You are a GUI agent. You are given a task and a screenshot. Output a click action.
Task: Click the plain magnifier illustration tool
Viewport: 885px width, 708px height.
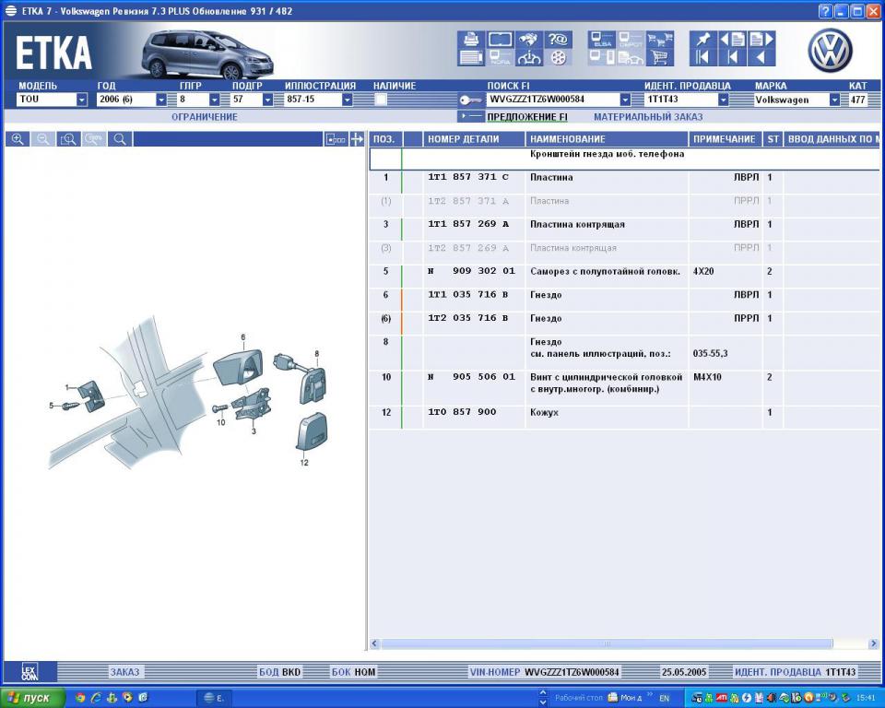pyautogui.click(x=120, y=139)
